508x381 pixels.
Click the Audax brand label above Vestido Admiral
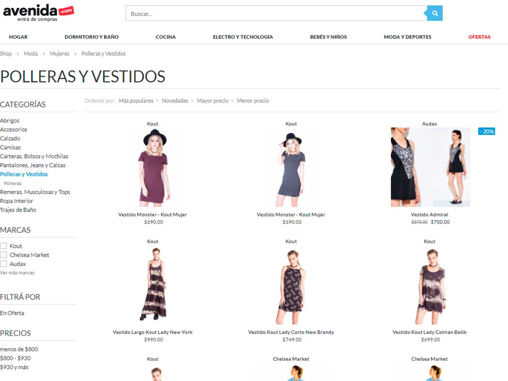click(429, 124)
